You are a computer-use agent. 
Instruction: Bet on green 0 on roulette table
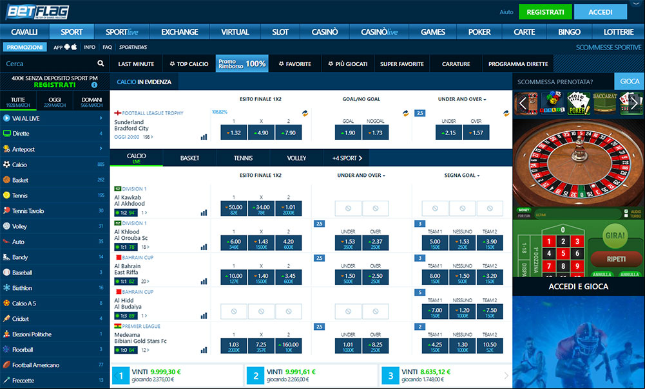(563, 230)
